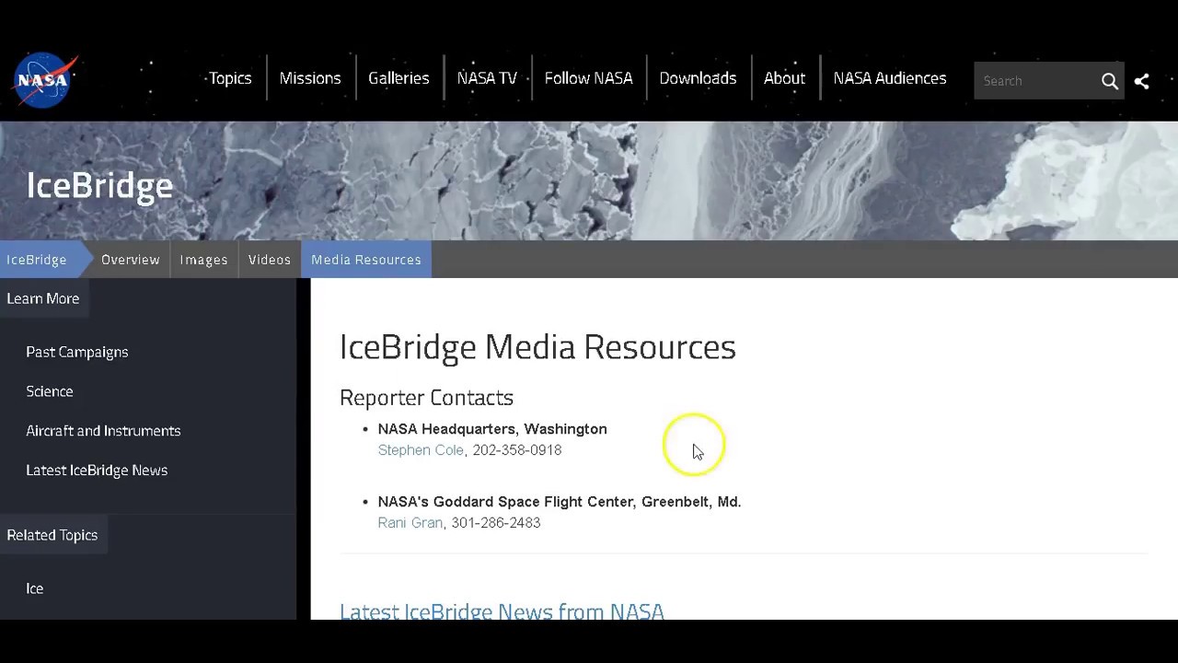Open Latest IceBridge News sidebar link
Image resolution: width=1178 pixels, height=663 pixels.
click(97, 471)
